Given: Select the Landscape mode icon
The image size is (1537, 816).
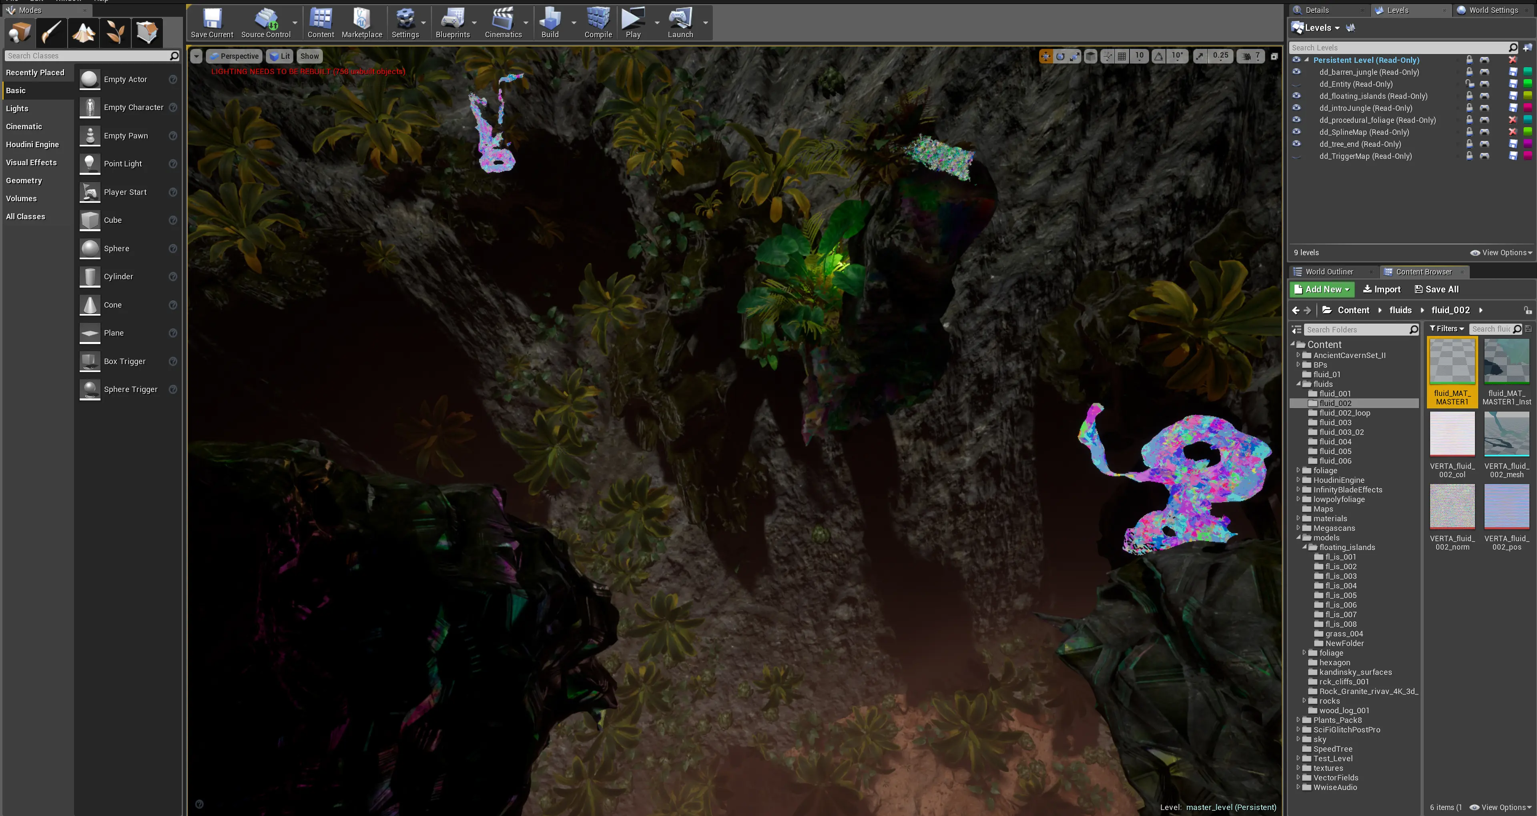Looking at the screenshot, I should (x=83, y=32).
